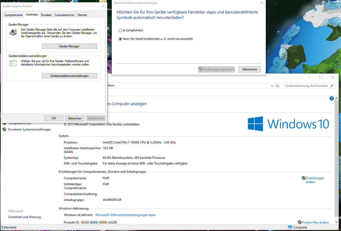Open the Computerschutz tab
Screen dimensions: 341x231
tap(64, 15)
